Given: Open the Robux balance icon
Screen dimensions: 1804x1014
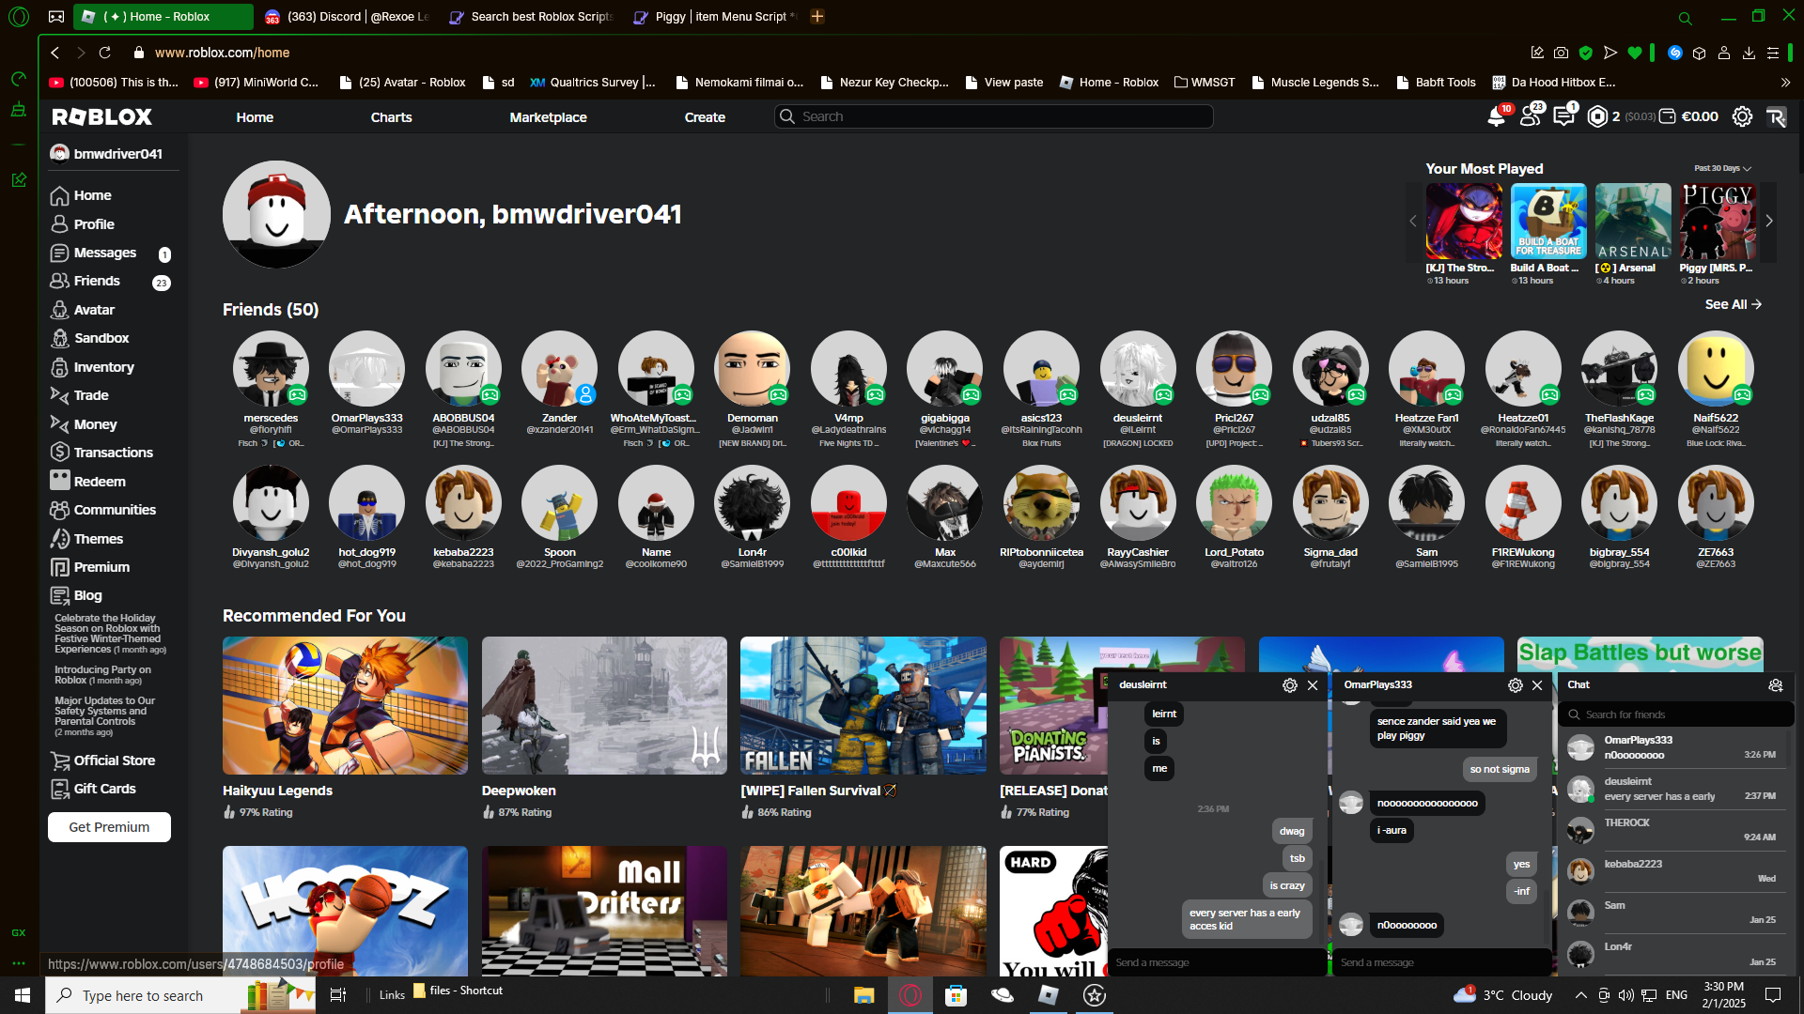Looking at the screenshot, I should (1597, 116).
